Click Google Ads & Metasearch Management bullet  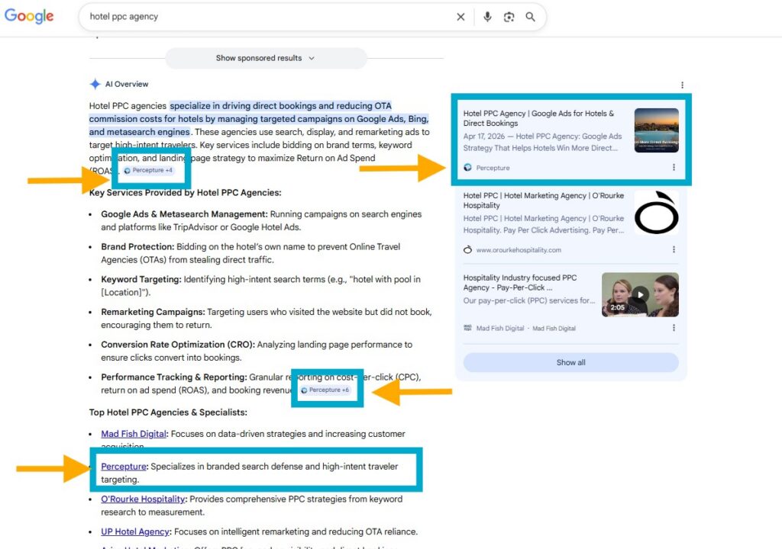click(261, 220)
